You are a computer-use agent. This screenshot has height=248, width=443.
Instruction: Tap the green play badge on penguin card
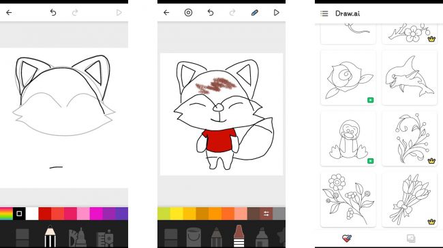(370, 161)
